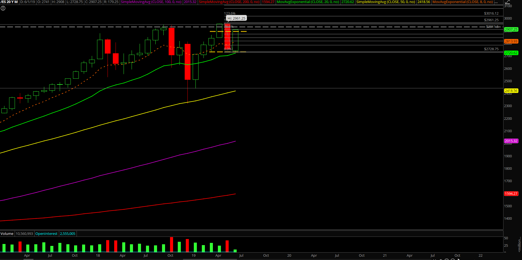Select the $2728.75 price level label
The width and height of the screenshot is (522, 260).
491,49
